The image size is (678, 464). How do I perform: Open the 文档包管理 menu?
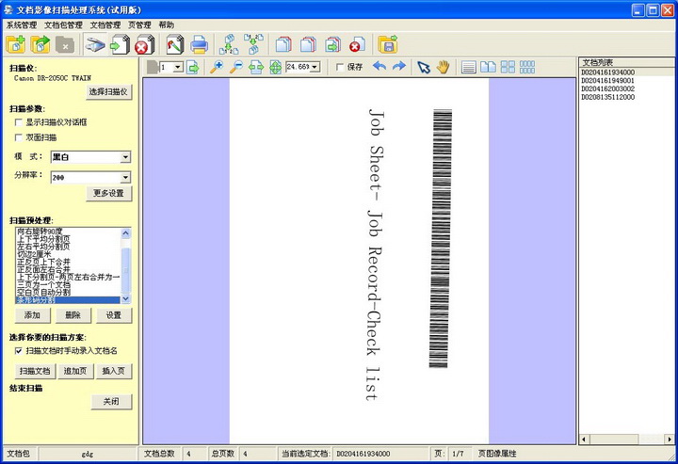[64, 25]
